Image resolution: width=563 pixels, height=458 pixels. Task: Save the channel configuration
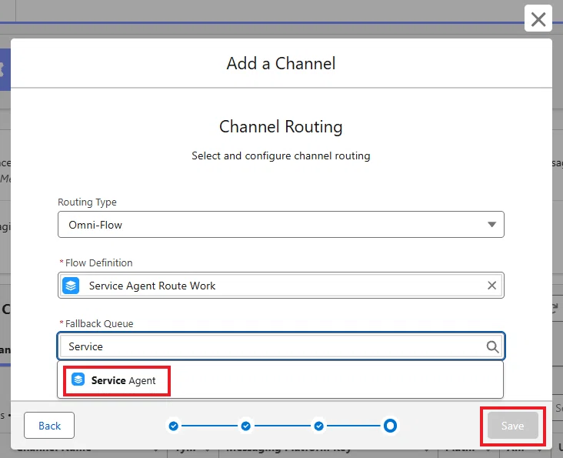point(512,426)
